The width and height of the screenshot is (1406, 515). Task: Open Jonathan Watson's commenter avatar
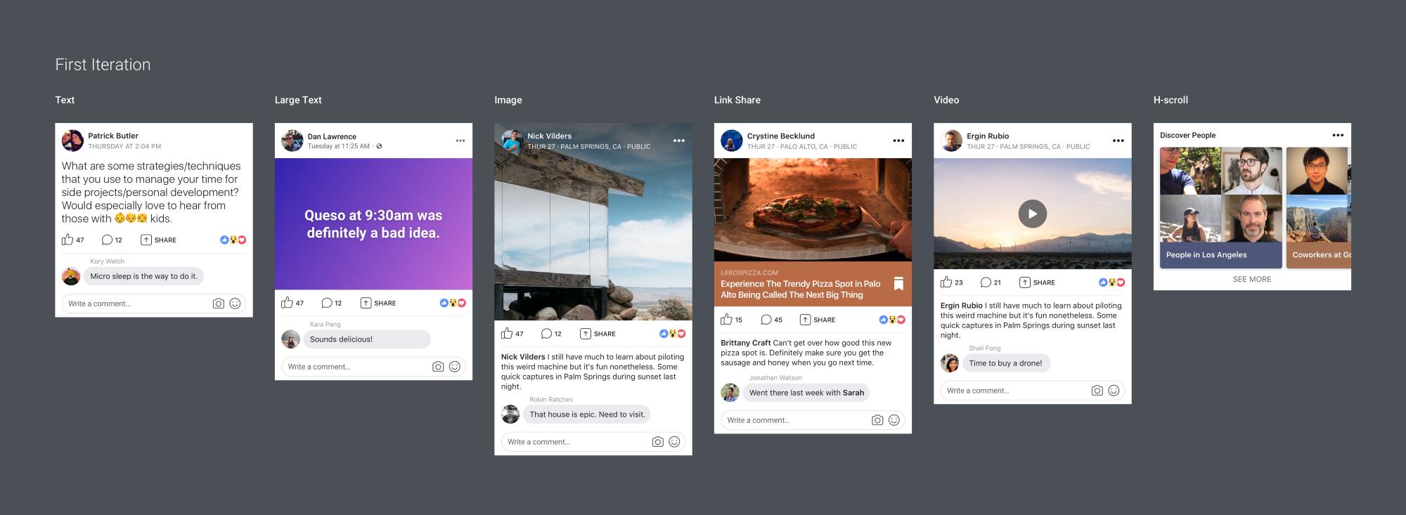(x=730, y=393)
